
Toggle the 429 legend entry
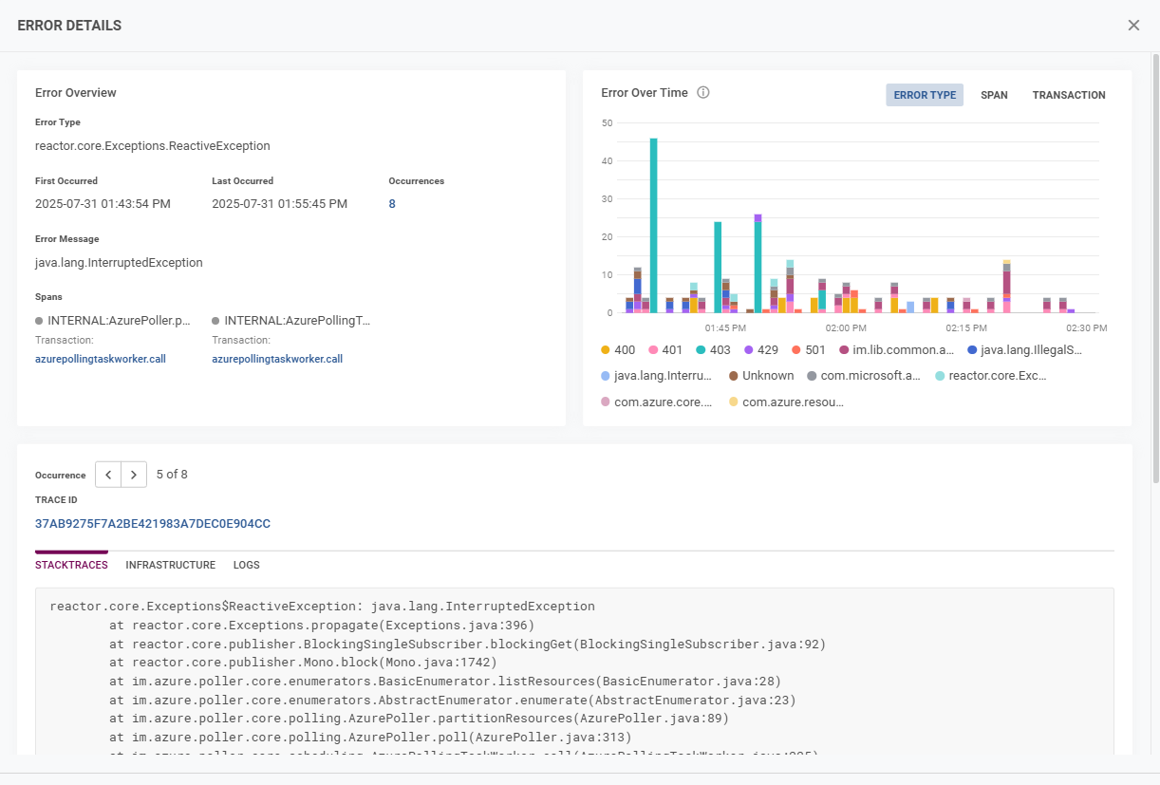(x=759, y=350)
